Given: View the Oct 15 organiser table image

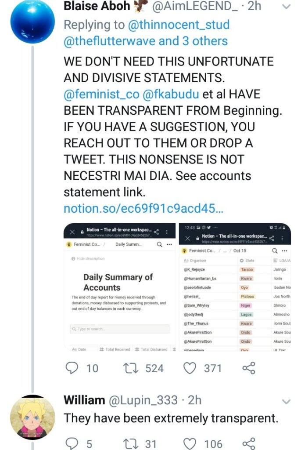Looking at the screenshot, I should 235,287.
